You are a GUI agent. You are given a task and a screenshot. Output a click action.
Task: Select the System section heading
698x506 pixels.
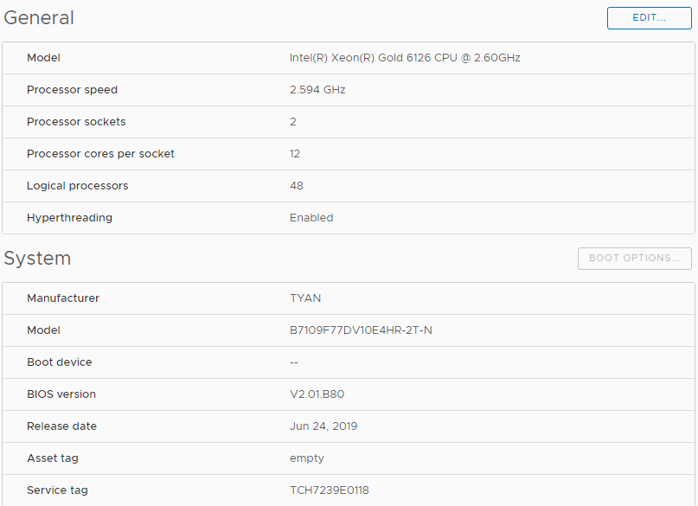tap(37, 259)
